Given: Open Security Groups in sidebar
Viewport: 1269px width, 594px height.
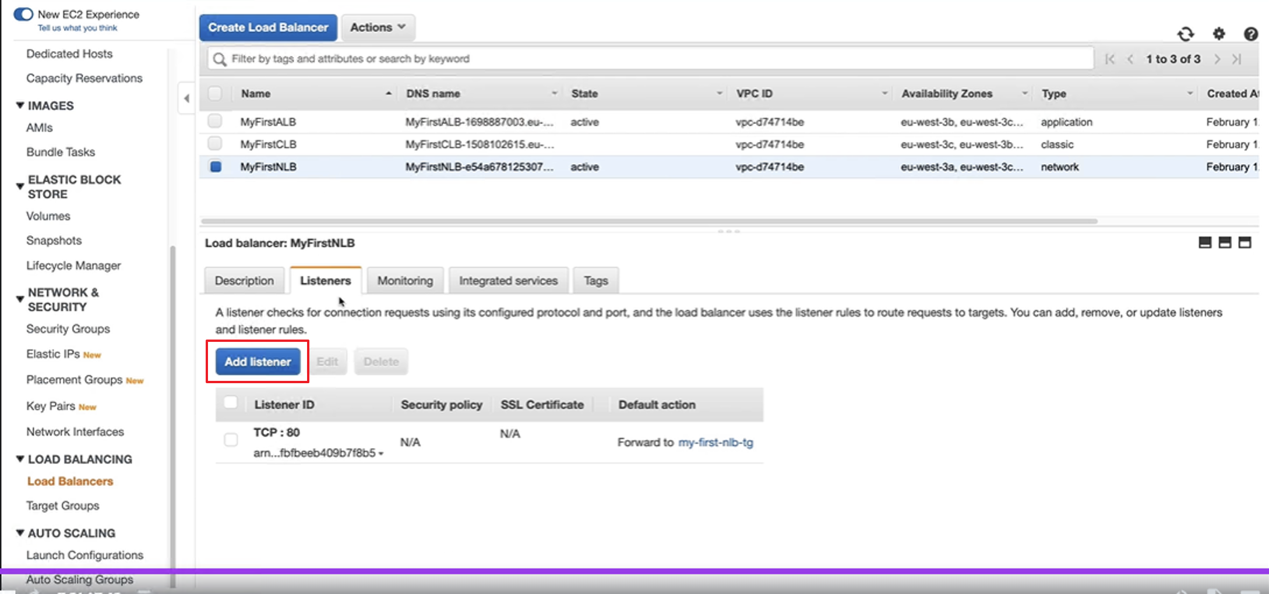Looking at the screenshot, I should pos(68,328).
